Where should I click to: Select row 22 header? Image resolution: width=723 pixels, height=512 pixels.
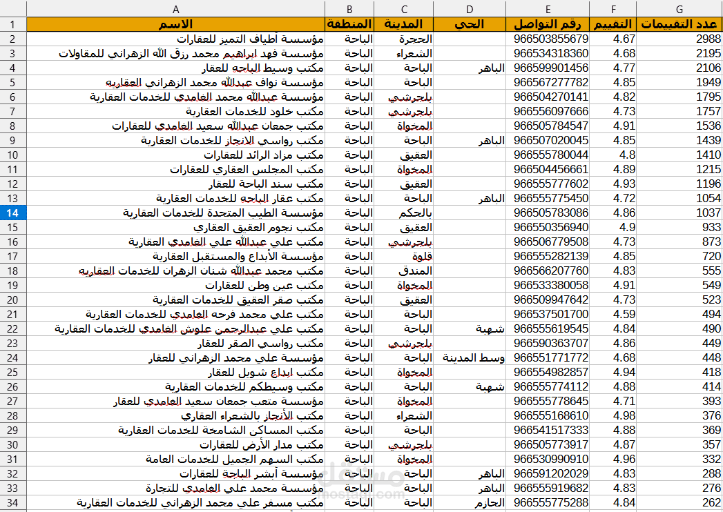pyautogui.click(x=13, y=329)
